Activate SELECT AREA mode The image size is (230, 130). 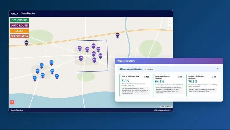(20, 36)
